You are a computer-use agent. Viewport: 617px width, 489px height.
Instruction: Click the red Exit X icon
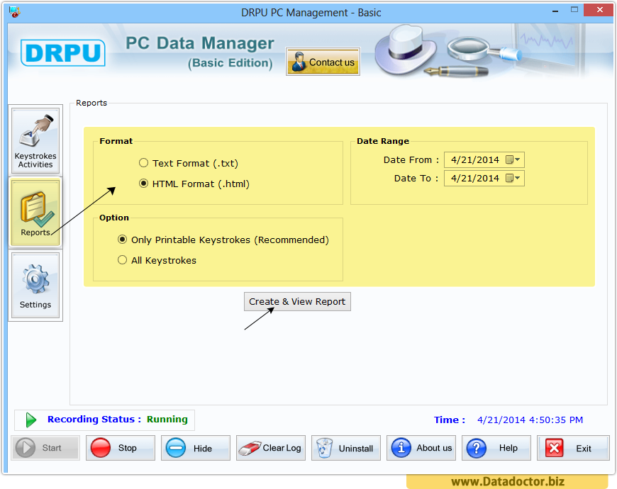(554, 448)
